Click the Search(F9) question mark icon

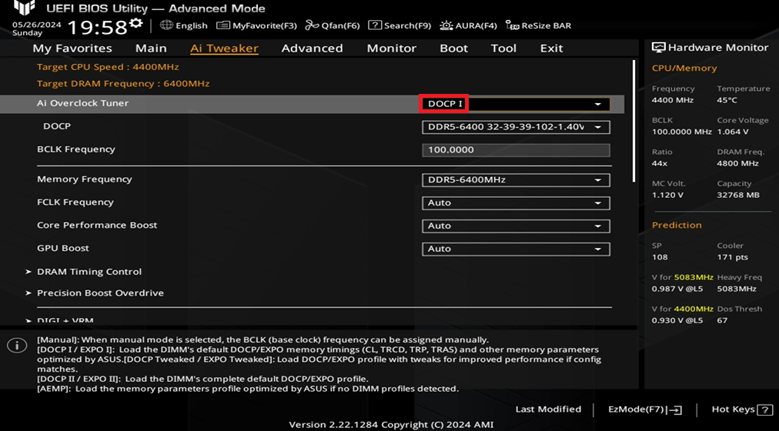tap(375, 25)
